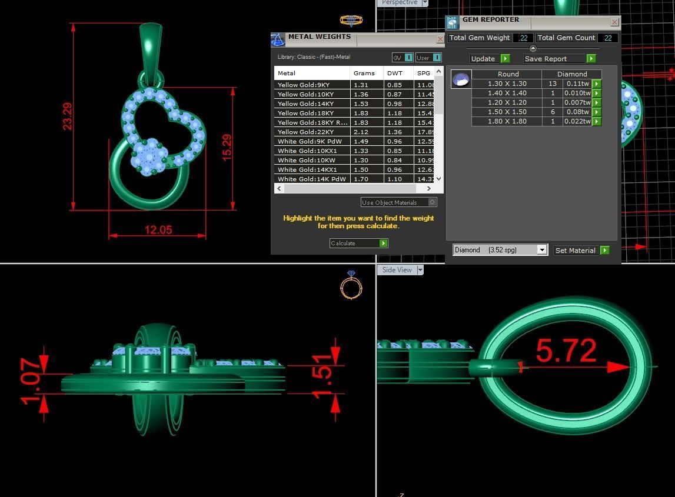Image resolution: width=675 pixels, height=497 pixels.
Task: Click green arrow for 1.50 X 1.50 gems
Action: pyautogui.click(x=597, y=112)
